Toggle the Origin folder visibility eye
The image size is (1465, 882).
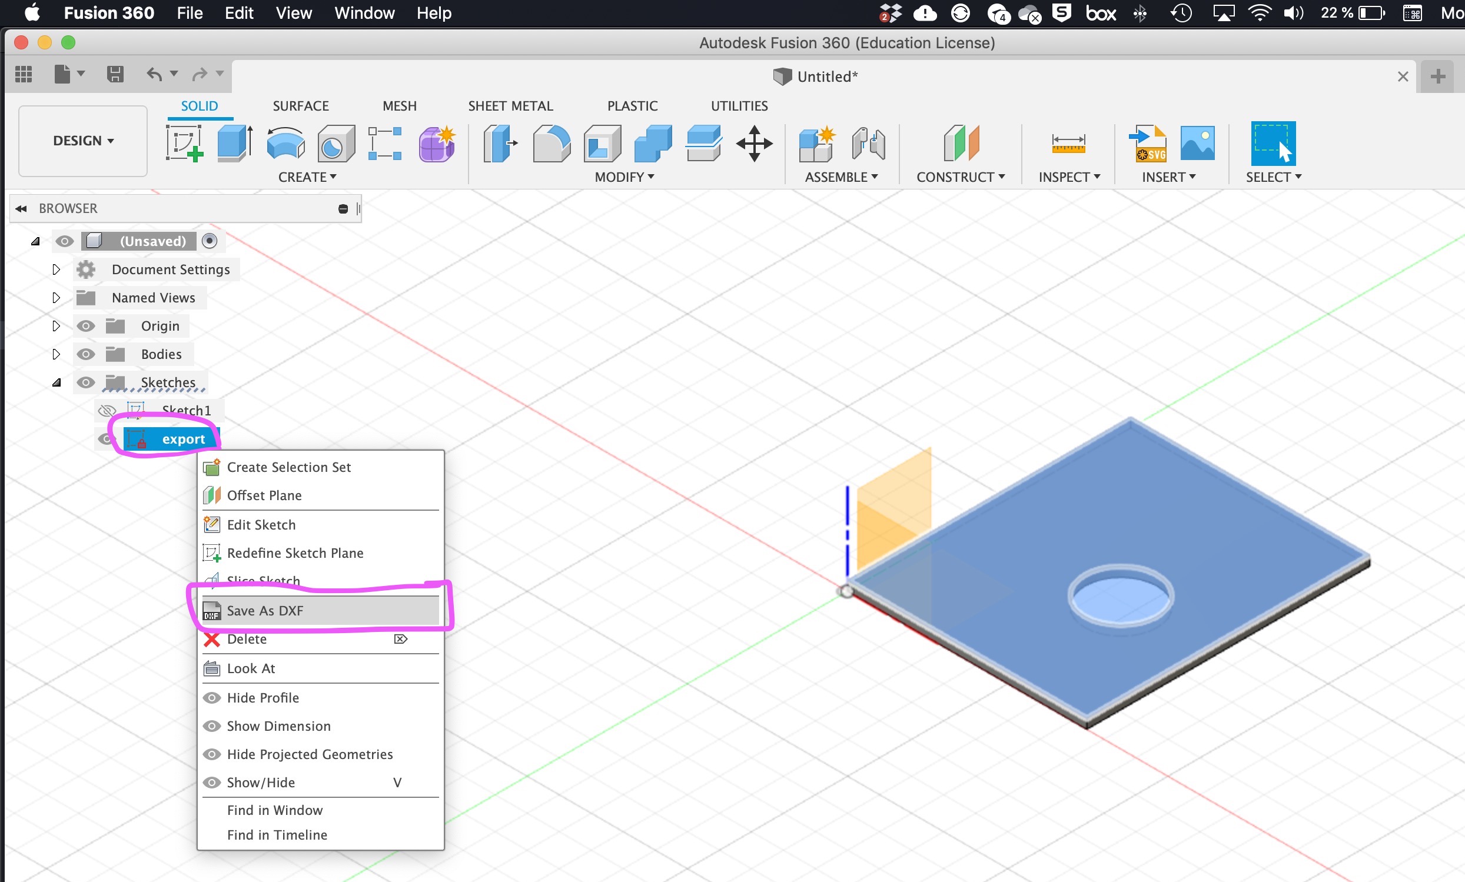(x=85, y=327)
